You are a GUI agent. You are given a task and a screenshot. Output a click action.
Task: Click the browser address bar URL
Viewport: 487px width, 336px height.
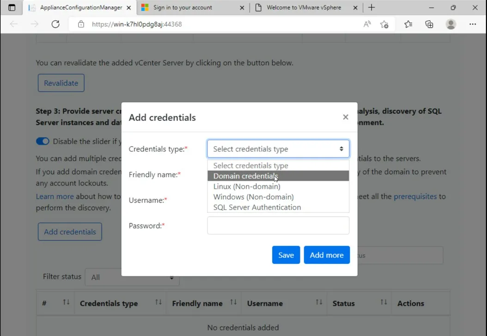[137, 24]
